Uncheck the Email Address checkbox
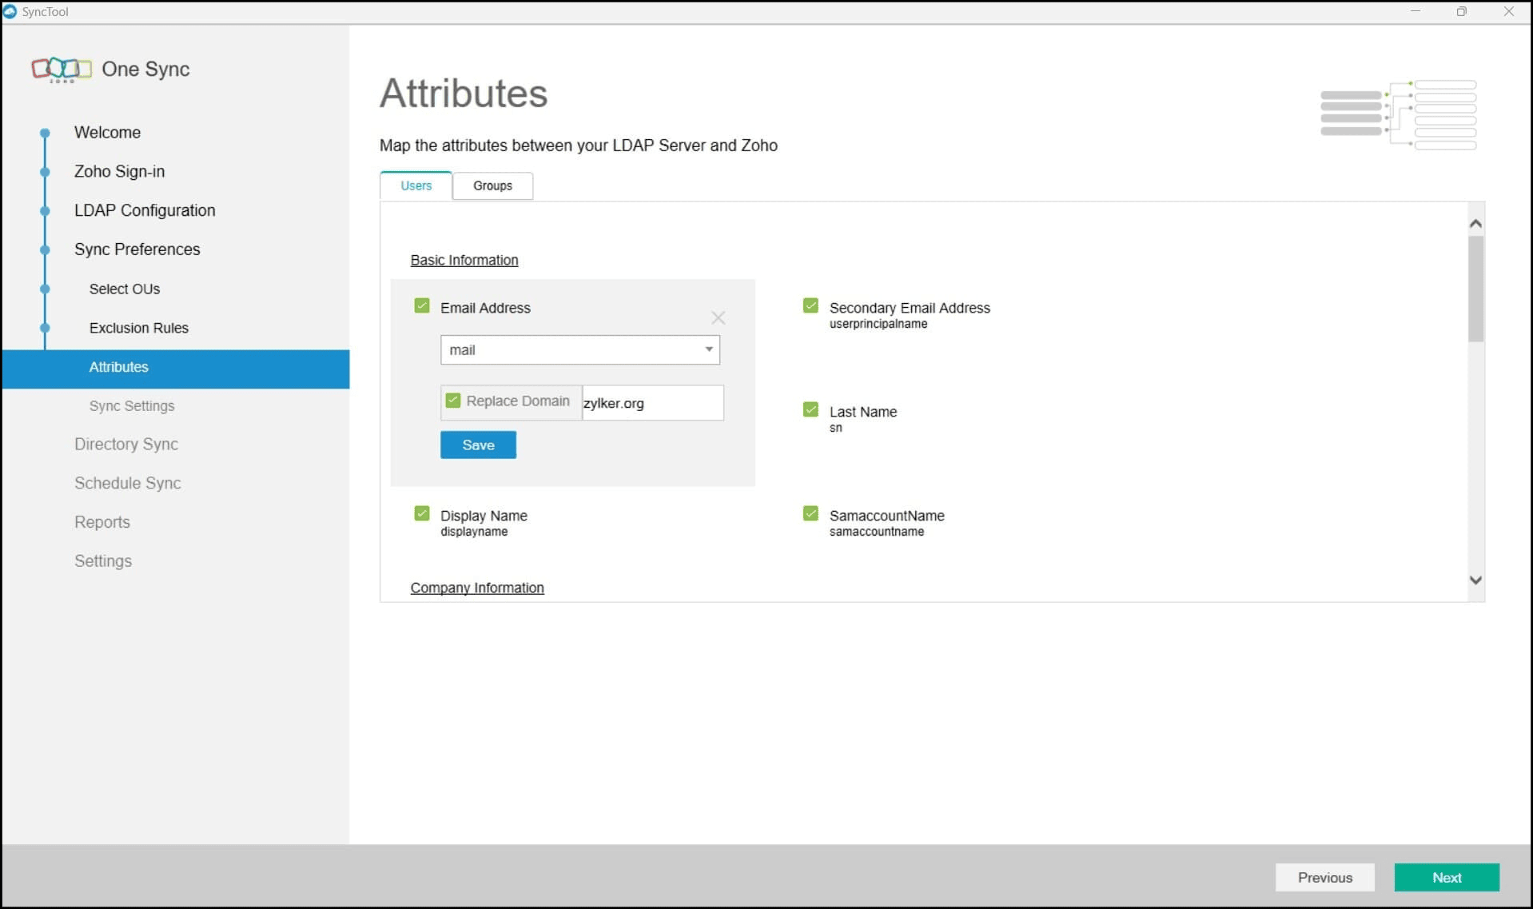This screenshot has width=1533, height=909. 422,306
